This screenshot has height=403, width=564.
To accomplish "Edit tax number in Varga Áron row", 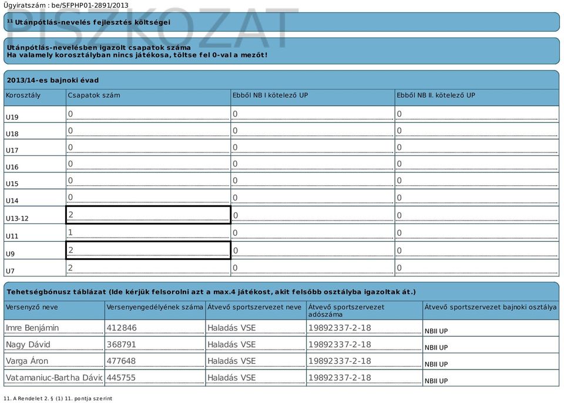I will pyautogui.click(x=364, y=361).
